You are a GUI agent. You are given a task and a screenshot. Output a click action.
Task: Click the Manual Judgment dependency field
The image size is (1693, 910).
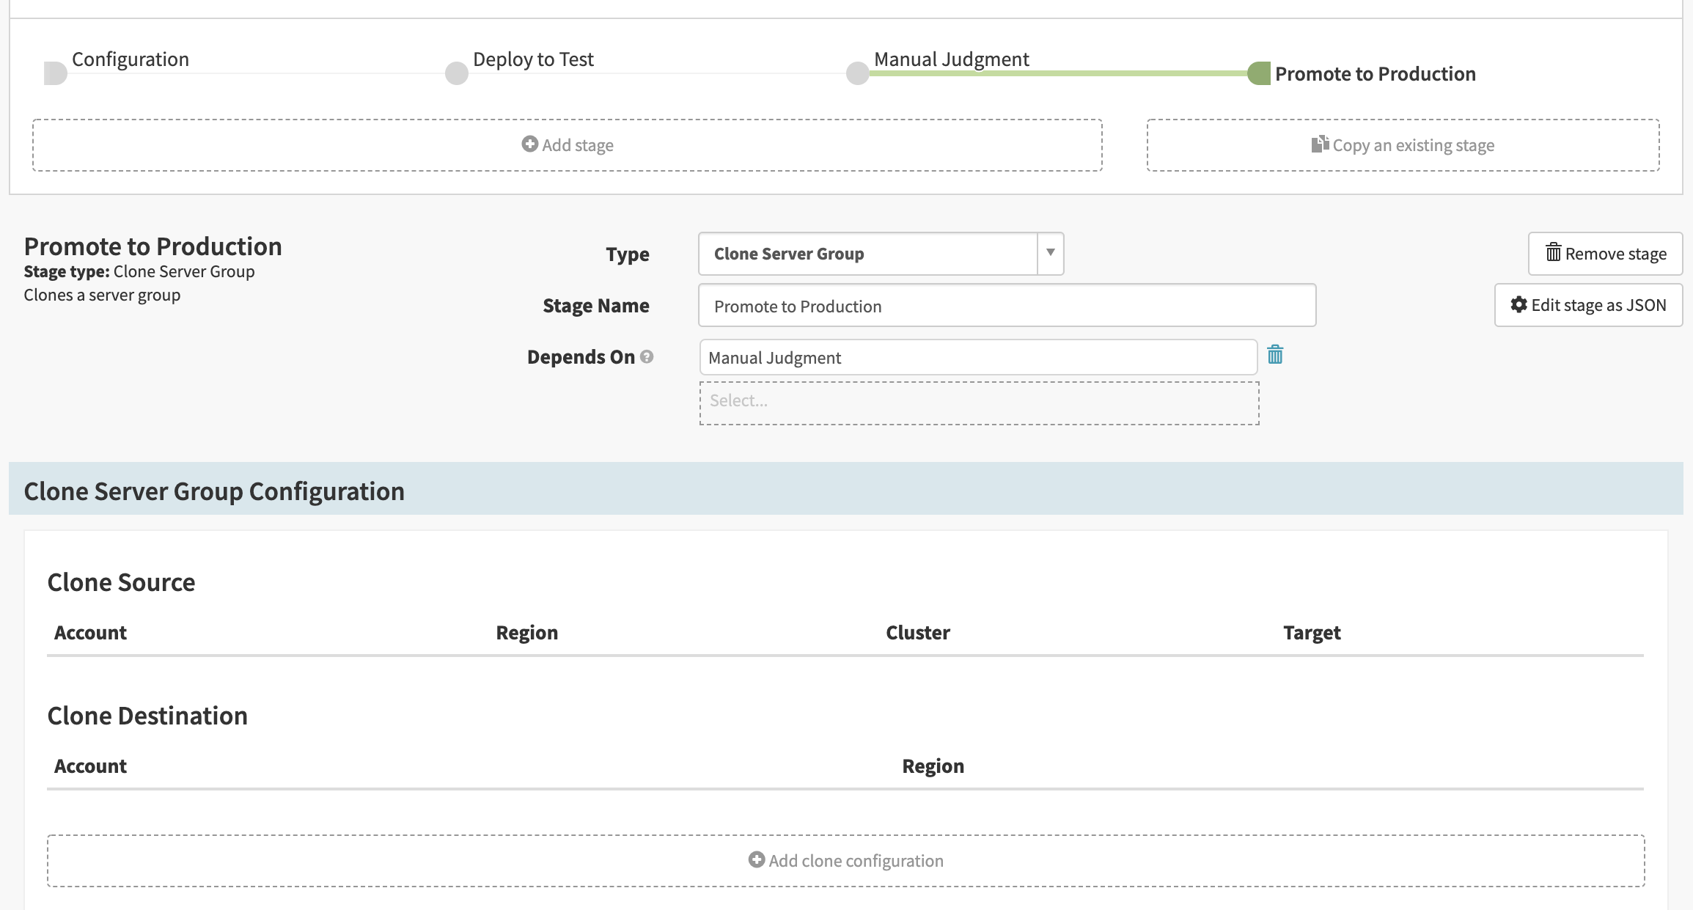coord(978,358)
